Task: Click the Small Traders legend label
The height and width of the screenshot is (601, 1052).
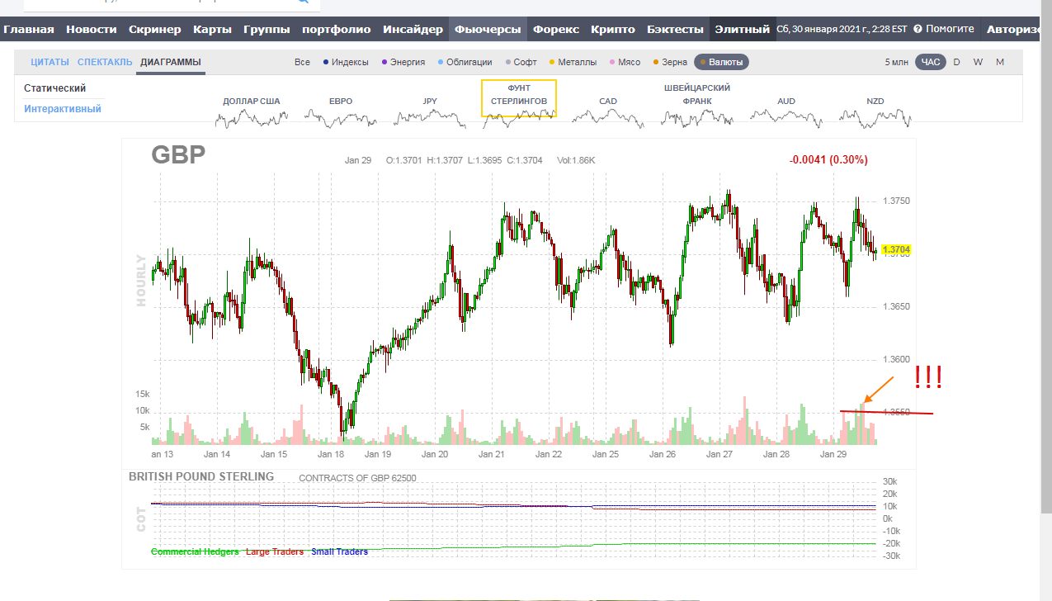Action: [338, 551]
